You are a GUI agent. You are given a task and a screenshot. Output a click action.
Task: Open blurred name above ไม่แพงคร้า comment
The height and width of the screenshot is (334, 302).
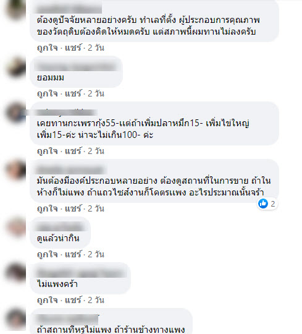tap(82, 273)
